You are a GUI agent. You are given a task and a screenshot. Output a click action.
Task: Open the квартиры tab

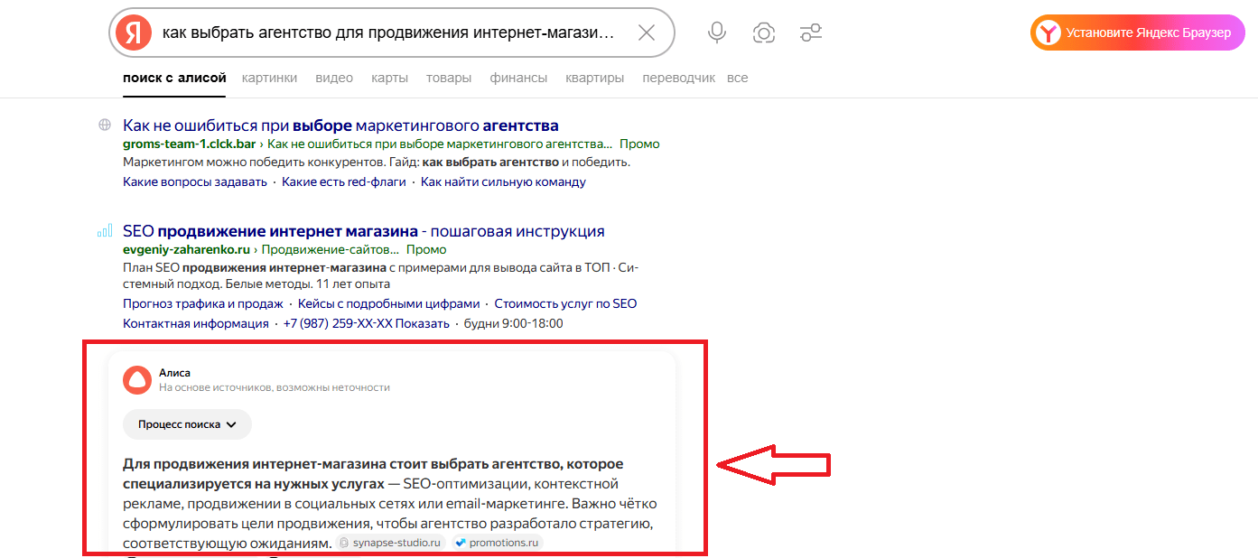coord(594,78)
